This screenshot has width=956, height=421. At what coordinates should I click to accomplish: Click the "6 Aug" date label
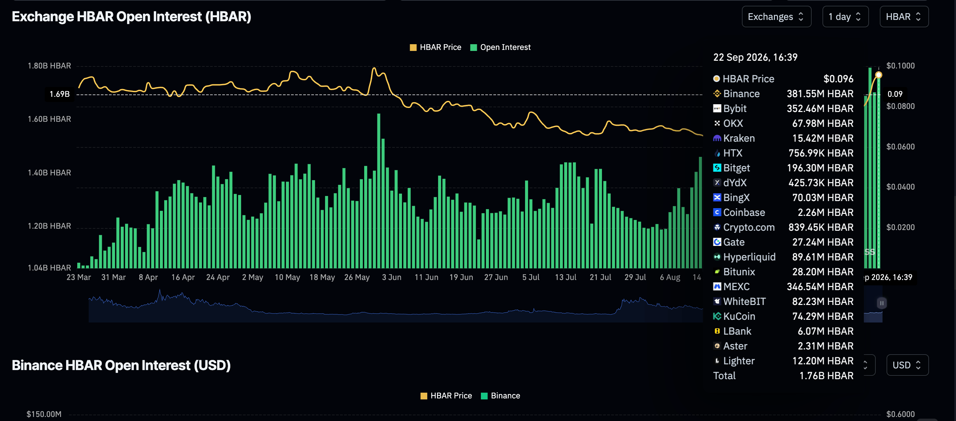click(x=670, y=277)
